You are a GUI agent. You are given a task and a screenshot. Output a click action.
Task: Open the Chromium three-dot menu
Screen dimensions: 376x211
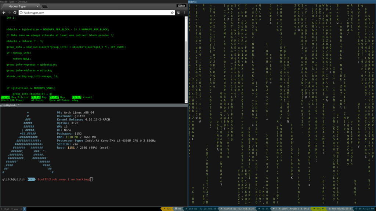pyautogui.click(x=184, y=13)
